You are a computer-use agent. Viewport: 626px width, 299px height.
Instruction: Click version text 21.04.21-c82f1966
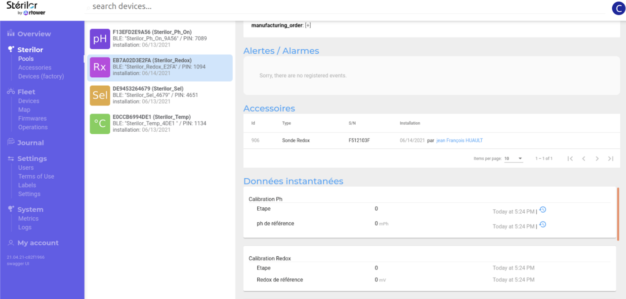click(26, 257)
